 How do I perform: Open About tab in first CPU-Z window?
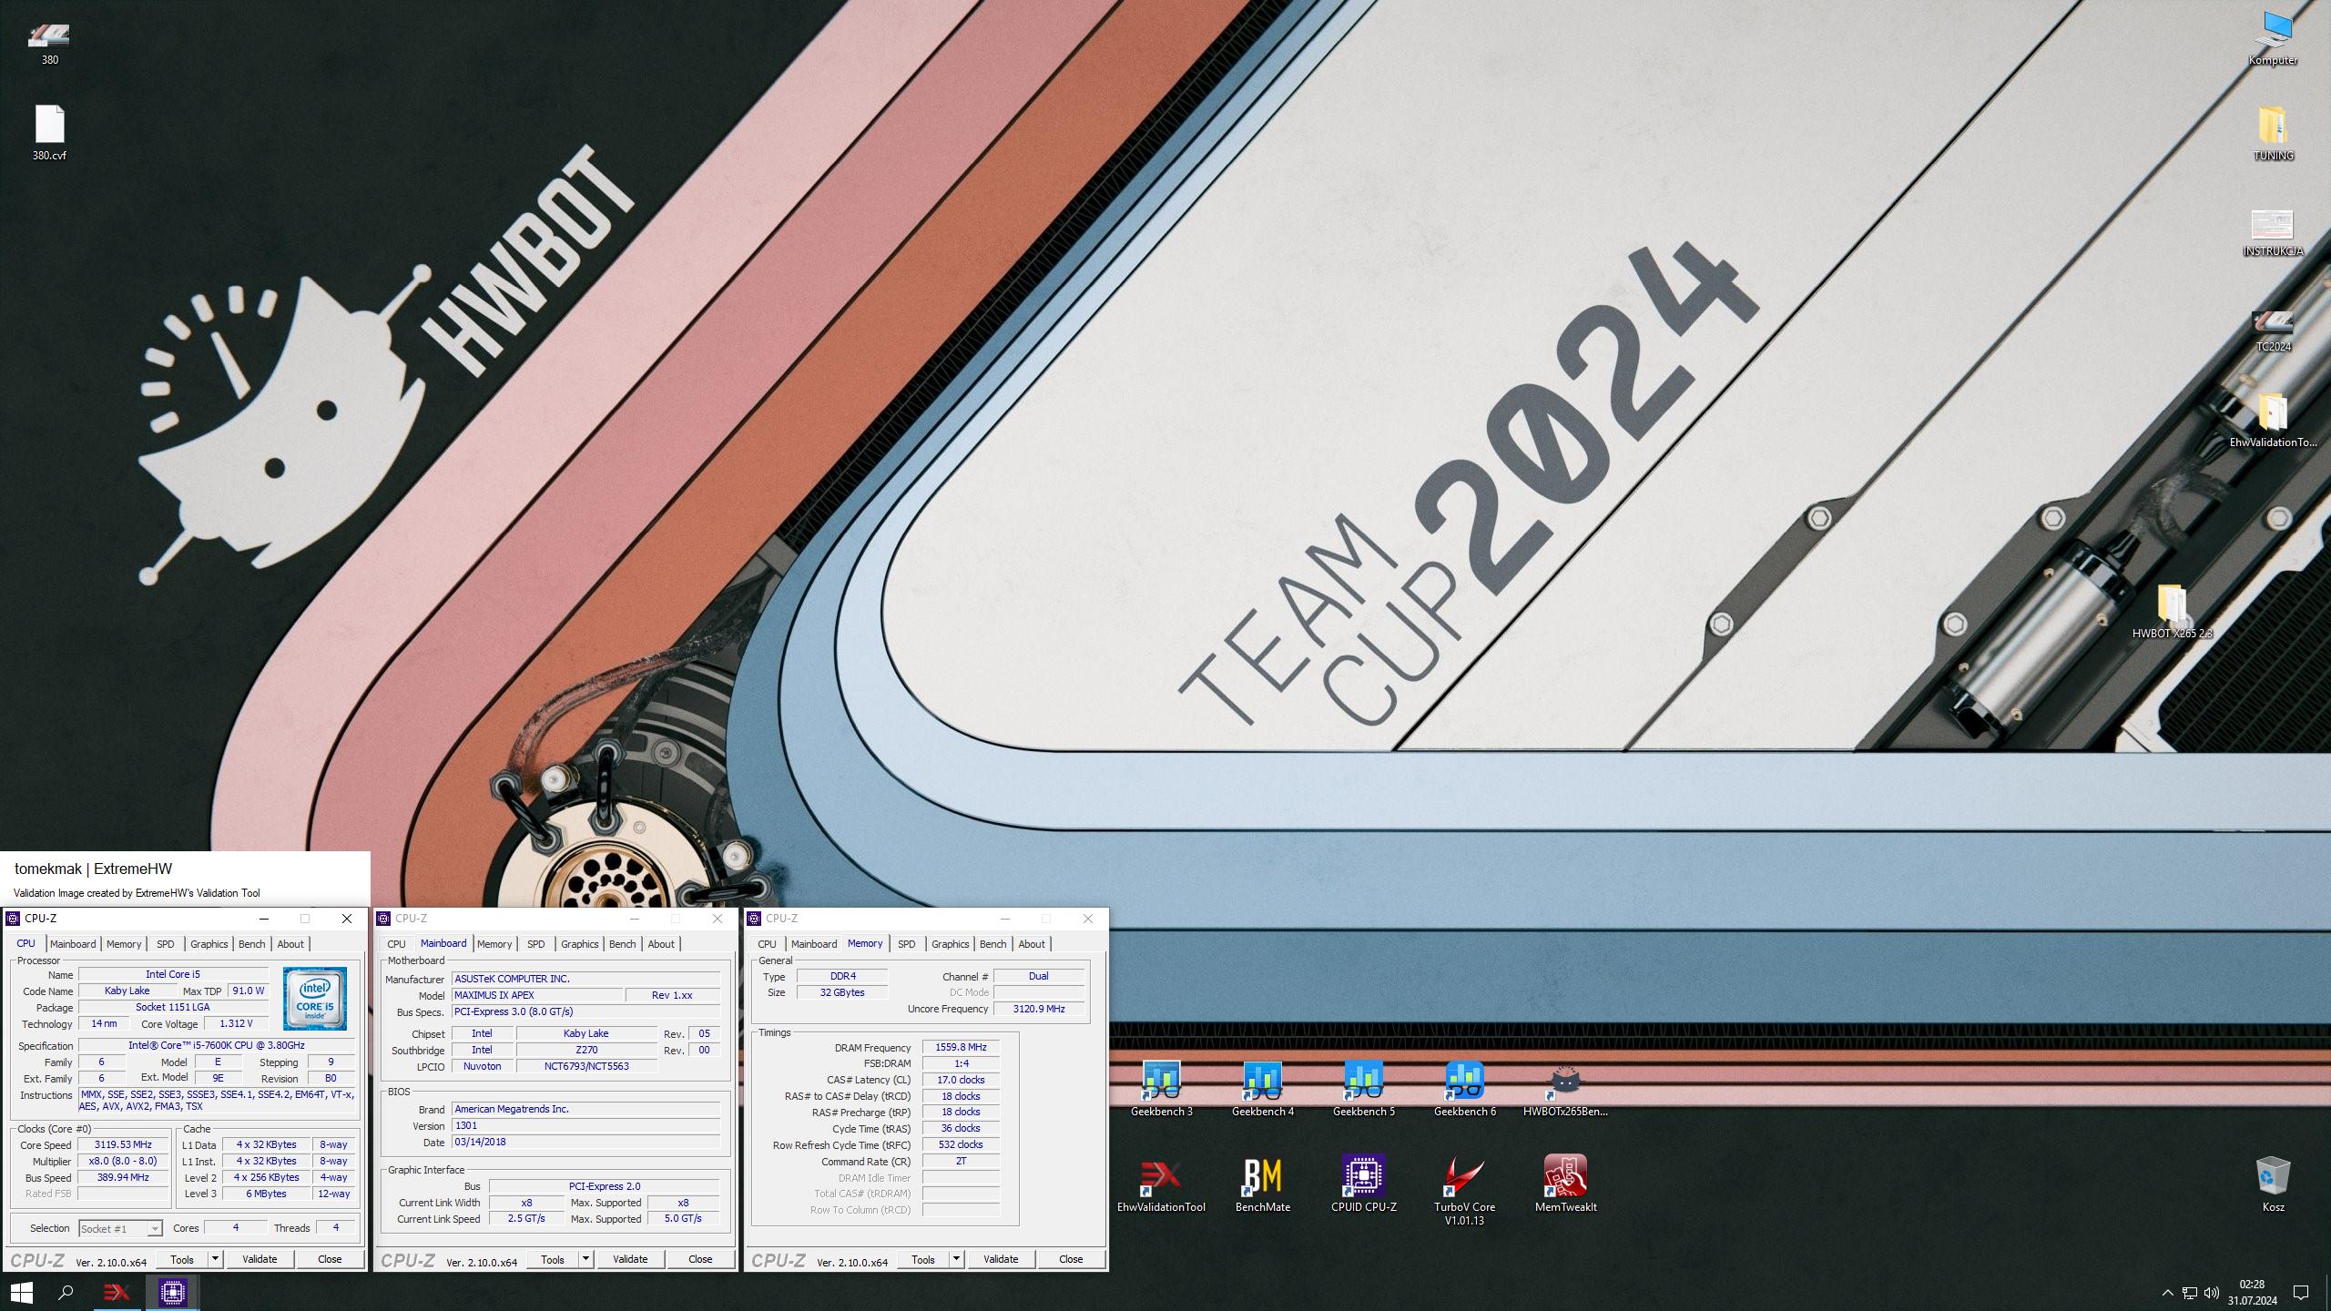point(290,944)
